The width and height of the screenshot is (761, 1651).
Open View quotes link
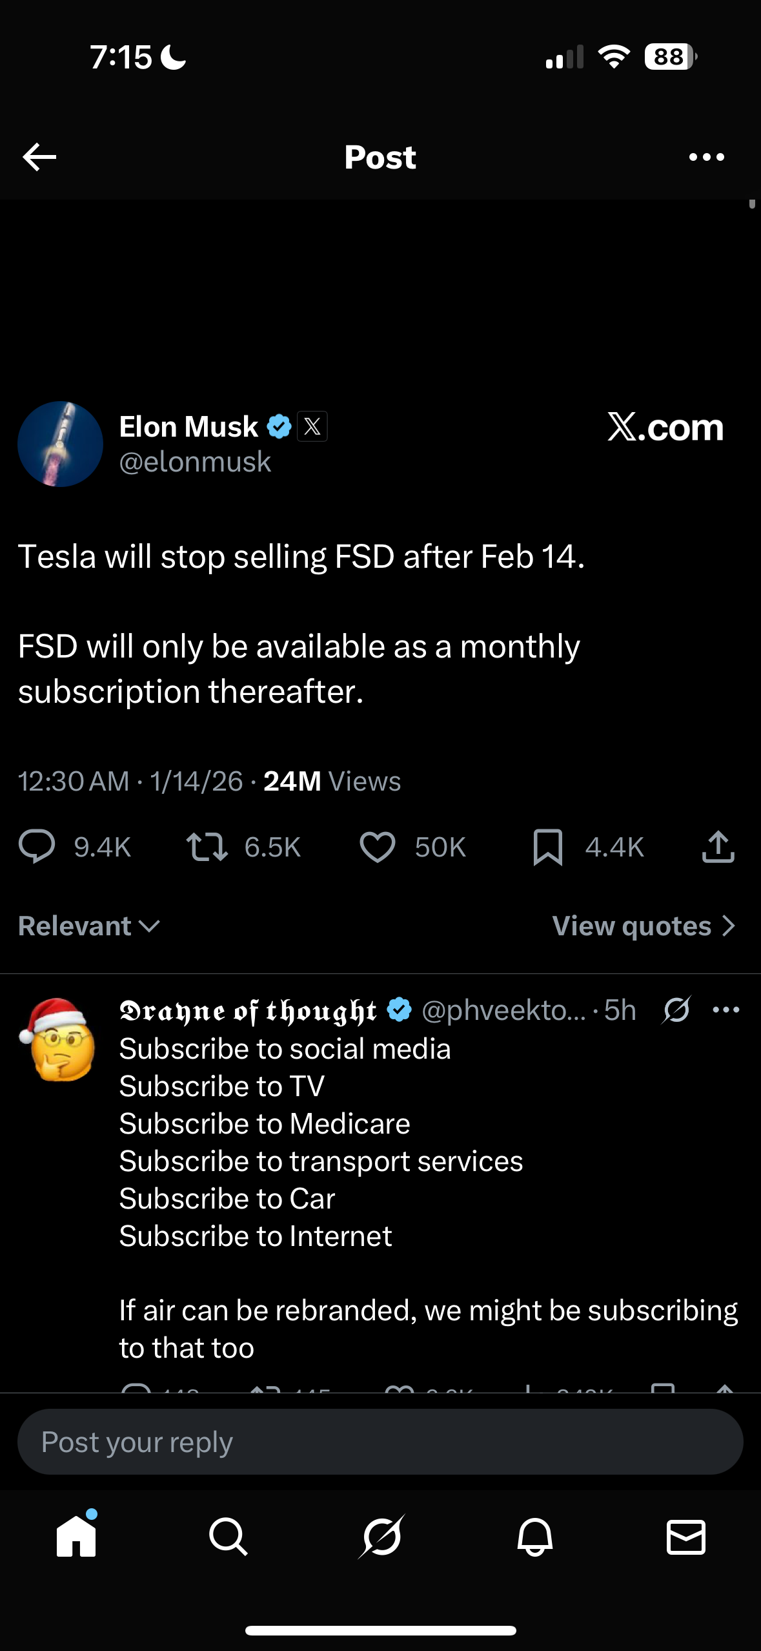pos(644,926)
